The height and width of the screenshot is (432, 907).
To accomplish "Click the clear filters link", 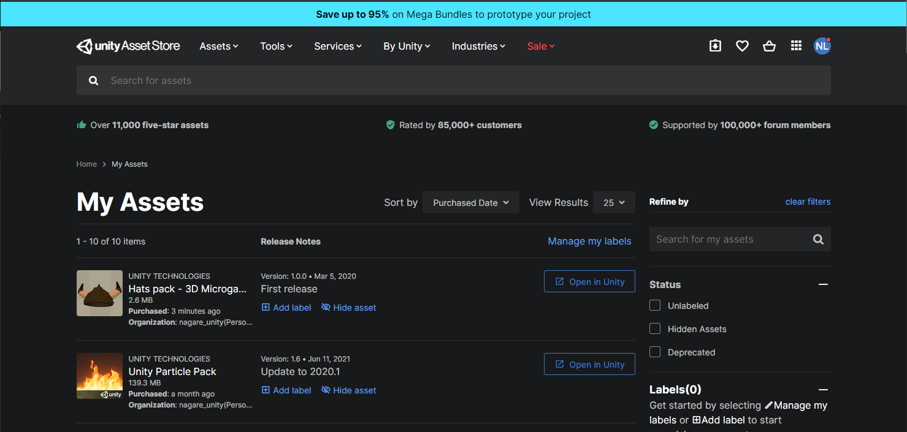I will (808, 202).
